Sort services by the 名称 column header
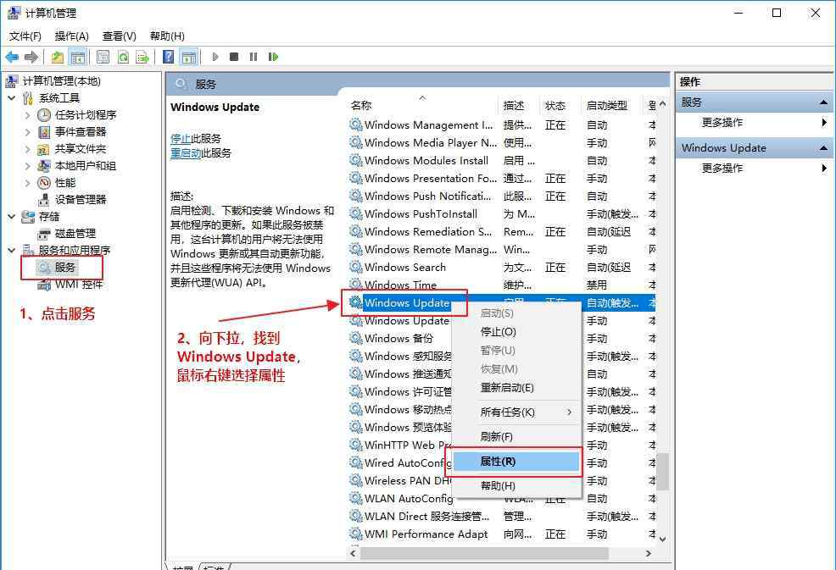The height and width of the screenshot is (570, 836). (422, 106)
